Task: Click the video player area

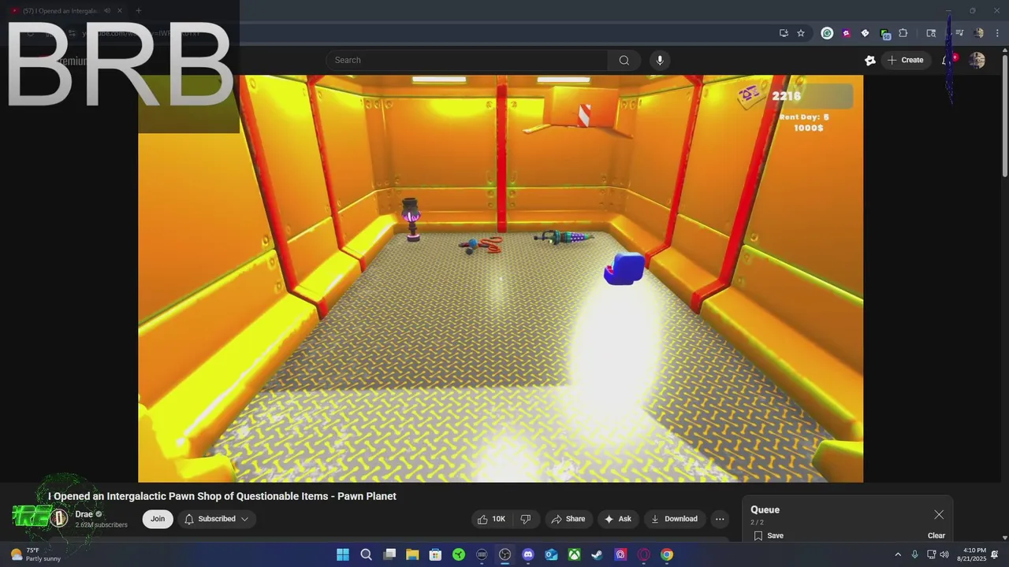Action: coord(501,279)
